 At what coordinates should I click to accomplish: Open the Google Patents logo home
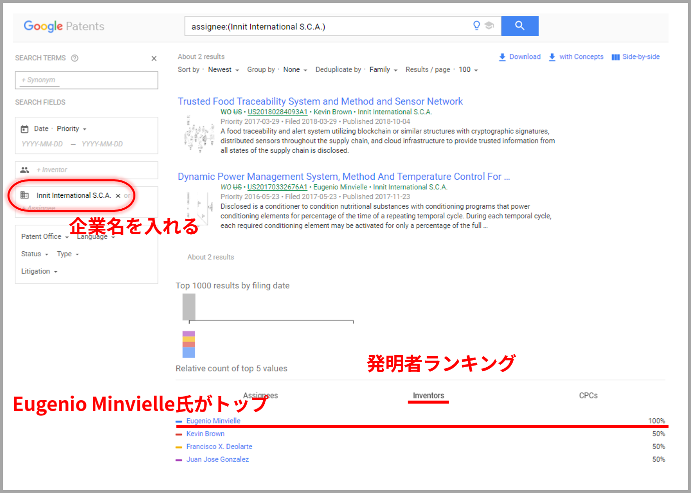pos(64,26)
